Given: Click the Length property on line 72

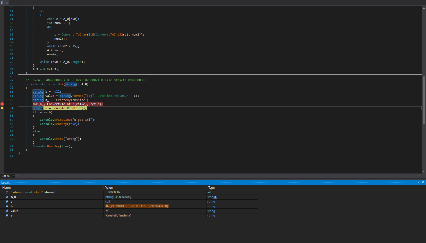Looking at the screenshot, I should point(76,62).
